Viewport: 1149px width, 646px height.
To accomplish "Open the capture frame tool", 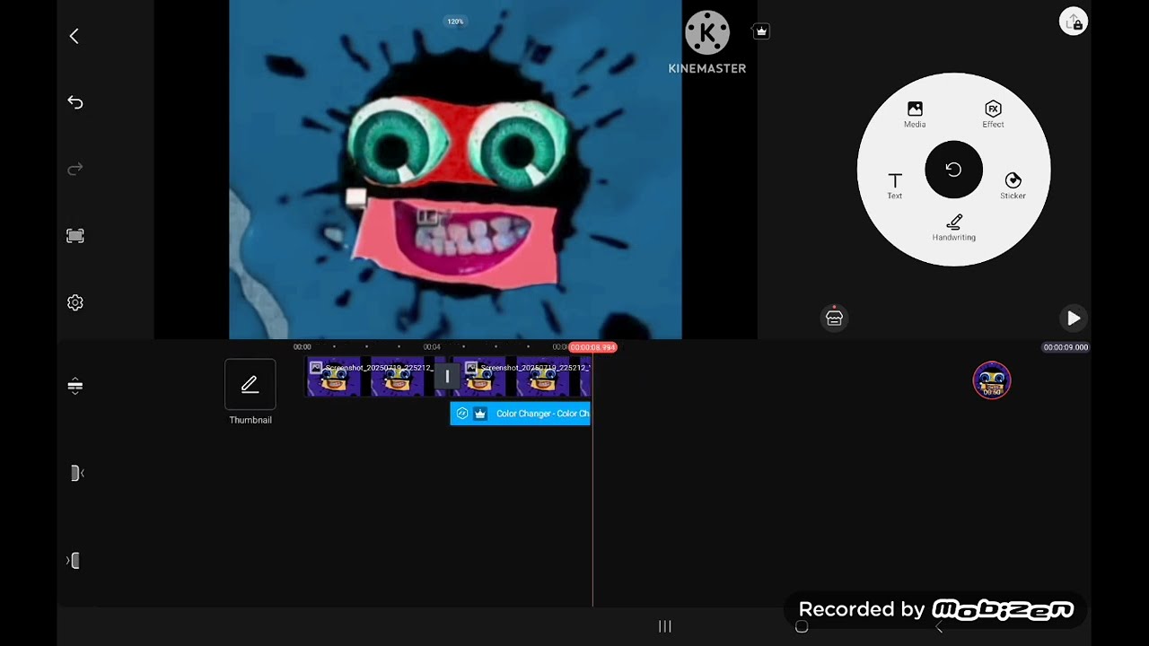I will pyautogui.click(x=75, y=236).
